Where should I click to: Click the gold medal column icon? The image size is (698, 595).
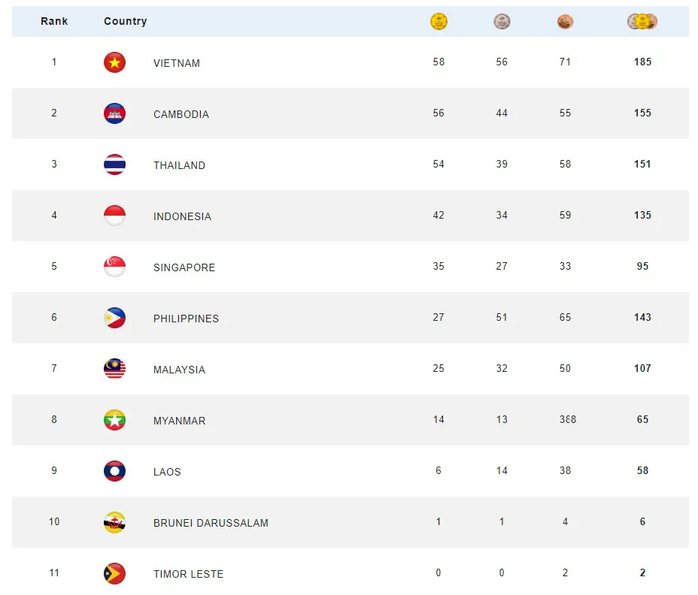point(439,21)
